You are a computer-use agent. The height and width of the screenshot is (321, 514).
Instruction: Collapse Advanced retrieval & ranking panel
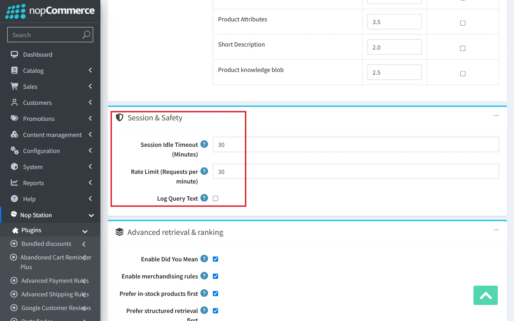[496, 230]
